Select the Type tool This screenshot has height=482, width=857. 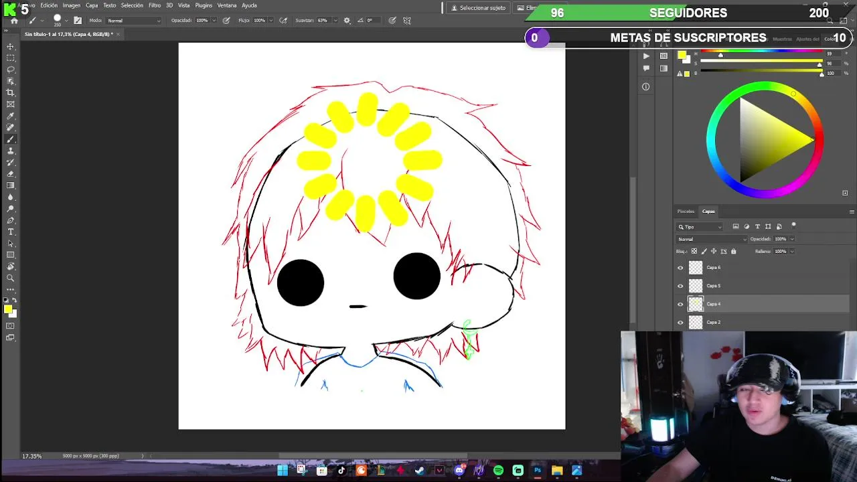click(x=11, y=232)
